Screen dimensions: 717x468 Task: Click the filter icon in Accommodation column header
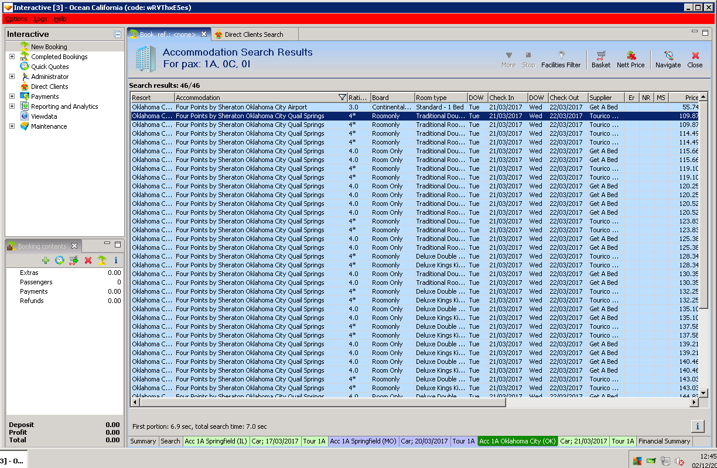click(x=343, y=98)
